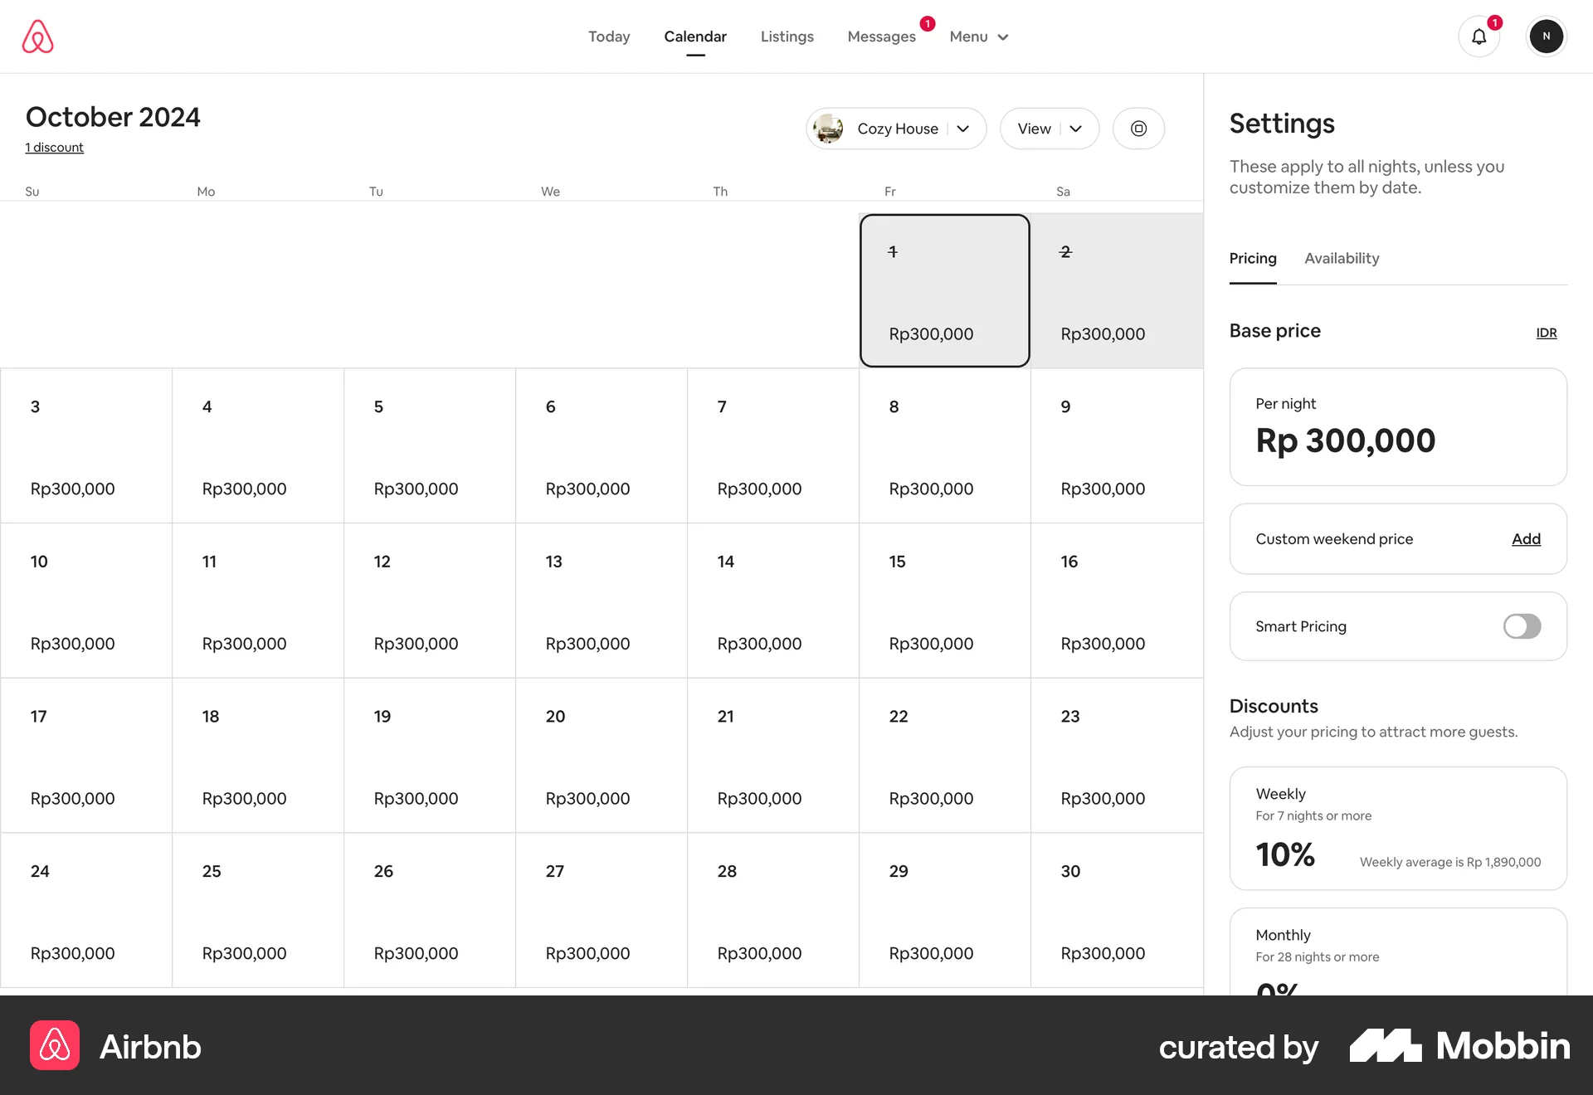Expand the Menu in the navigation
1593x1095 pixels.
(978, 36)
